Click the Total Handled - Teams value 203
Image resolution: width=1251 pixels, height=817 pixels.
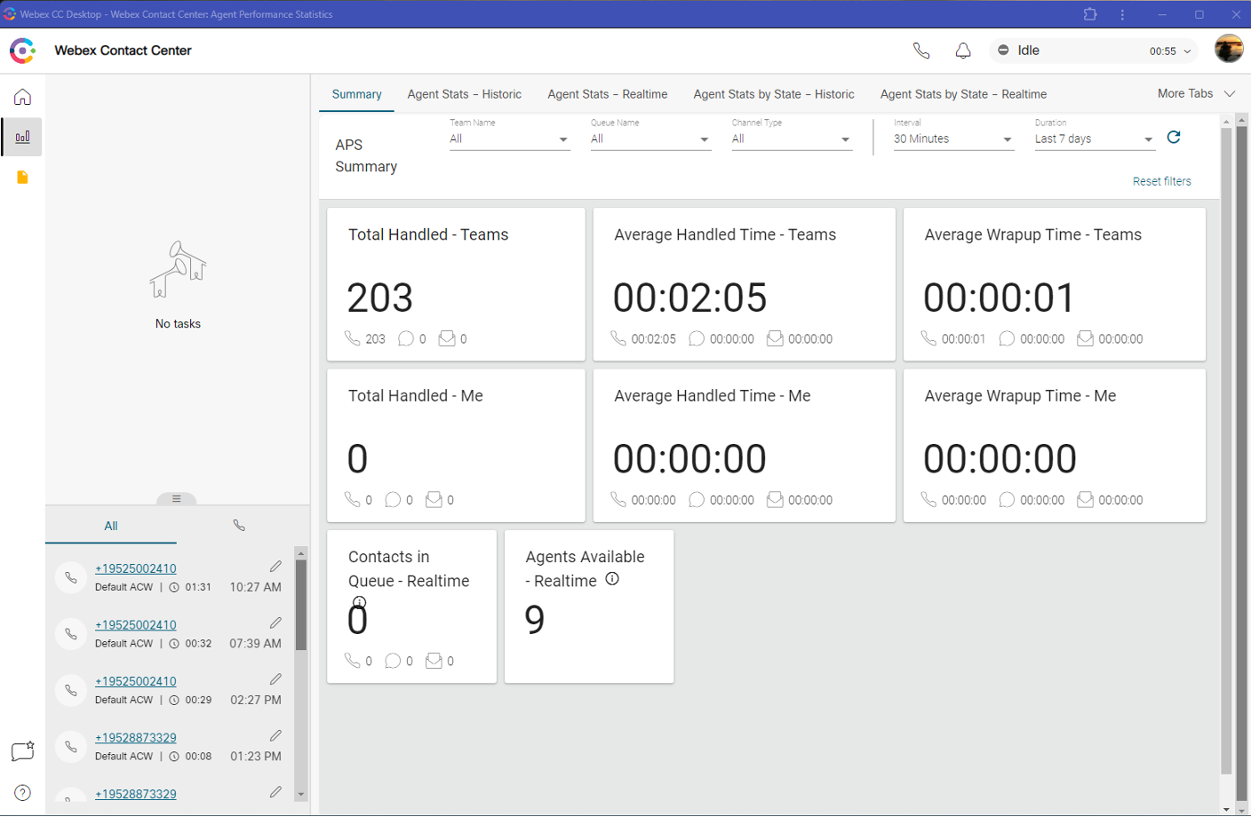(x=380, y=297)
